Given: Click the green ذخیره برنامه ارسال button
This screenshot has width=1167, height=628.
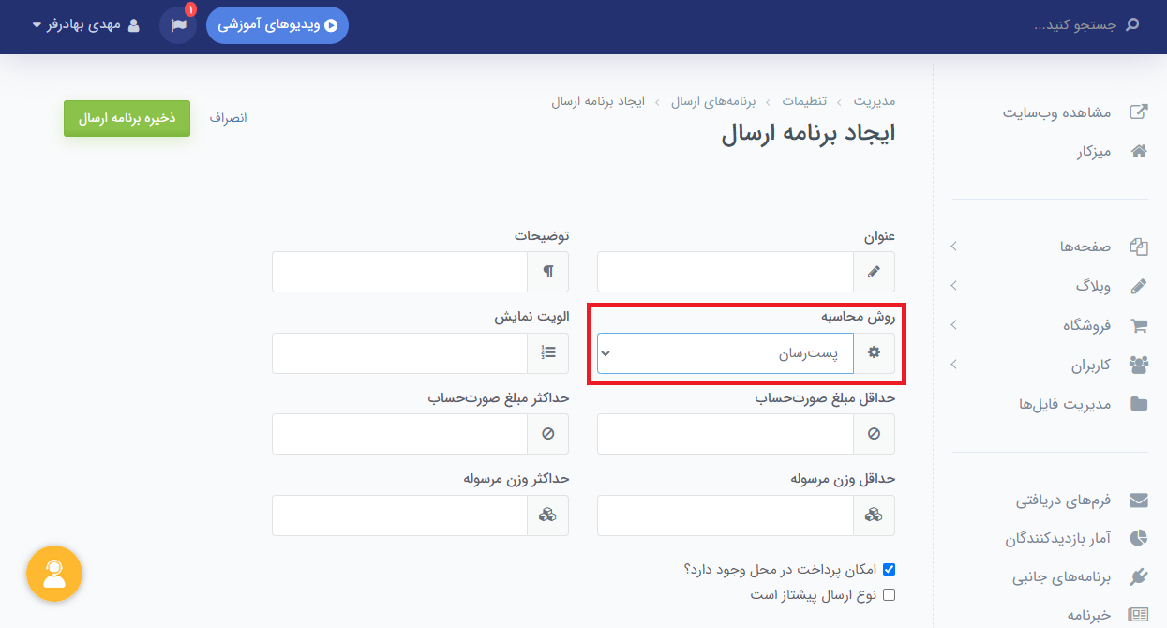Looking at the screenshot, I should click(127, 118).
